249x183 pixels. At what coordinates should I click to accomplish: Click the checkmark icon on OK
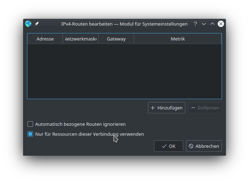click(x=164, y=146)
